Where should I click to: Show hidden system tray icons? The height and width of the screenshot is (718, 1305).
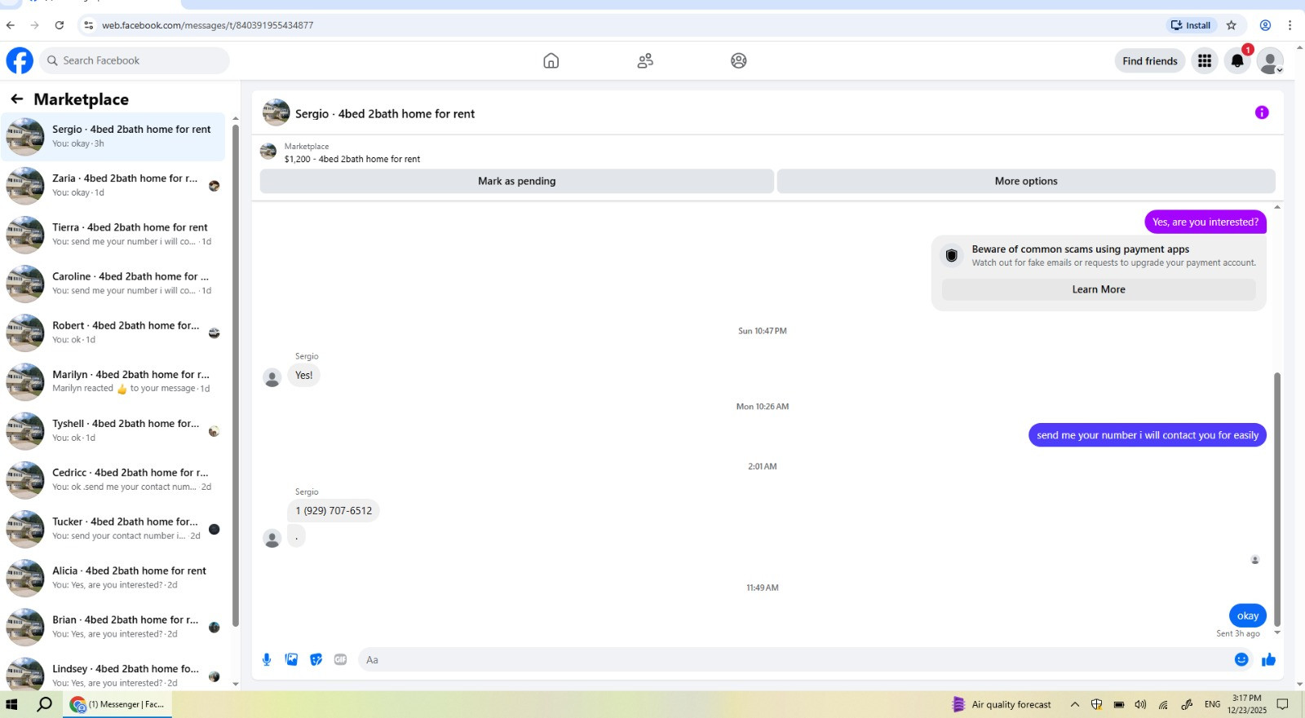point(1075,704)
